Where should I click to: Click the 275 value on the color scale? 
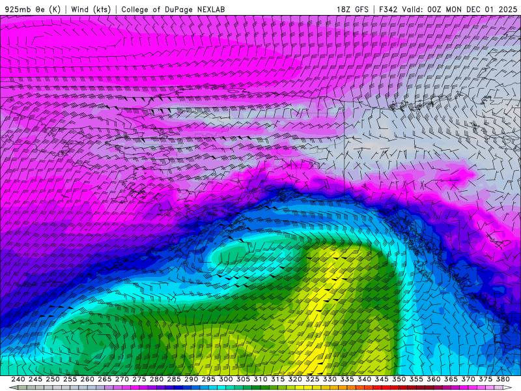coord(139,379)
